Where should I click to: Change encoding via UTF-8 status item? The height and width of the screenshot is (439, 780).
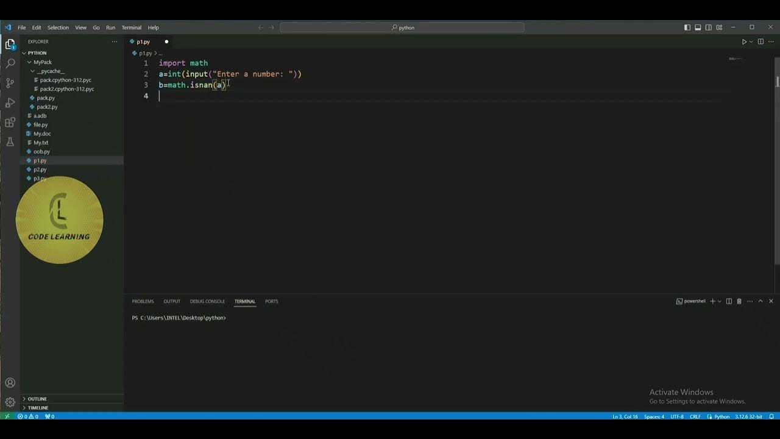click(676, 416)
